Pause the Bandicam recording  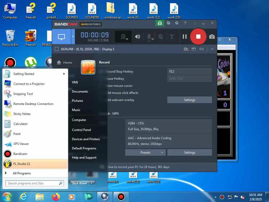tap(185, 37)
